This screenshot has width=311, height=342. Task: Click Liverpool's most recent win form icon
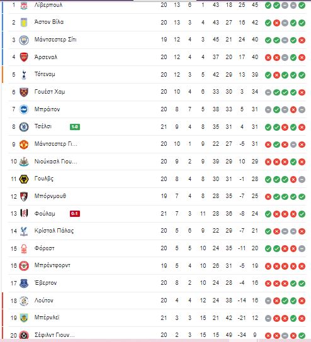pos(302,6)
